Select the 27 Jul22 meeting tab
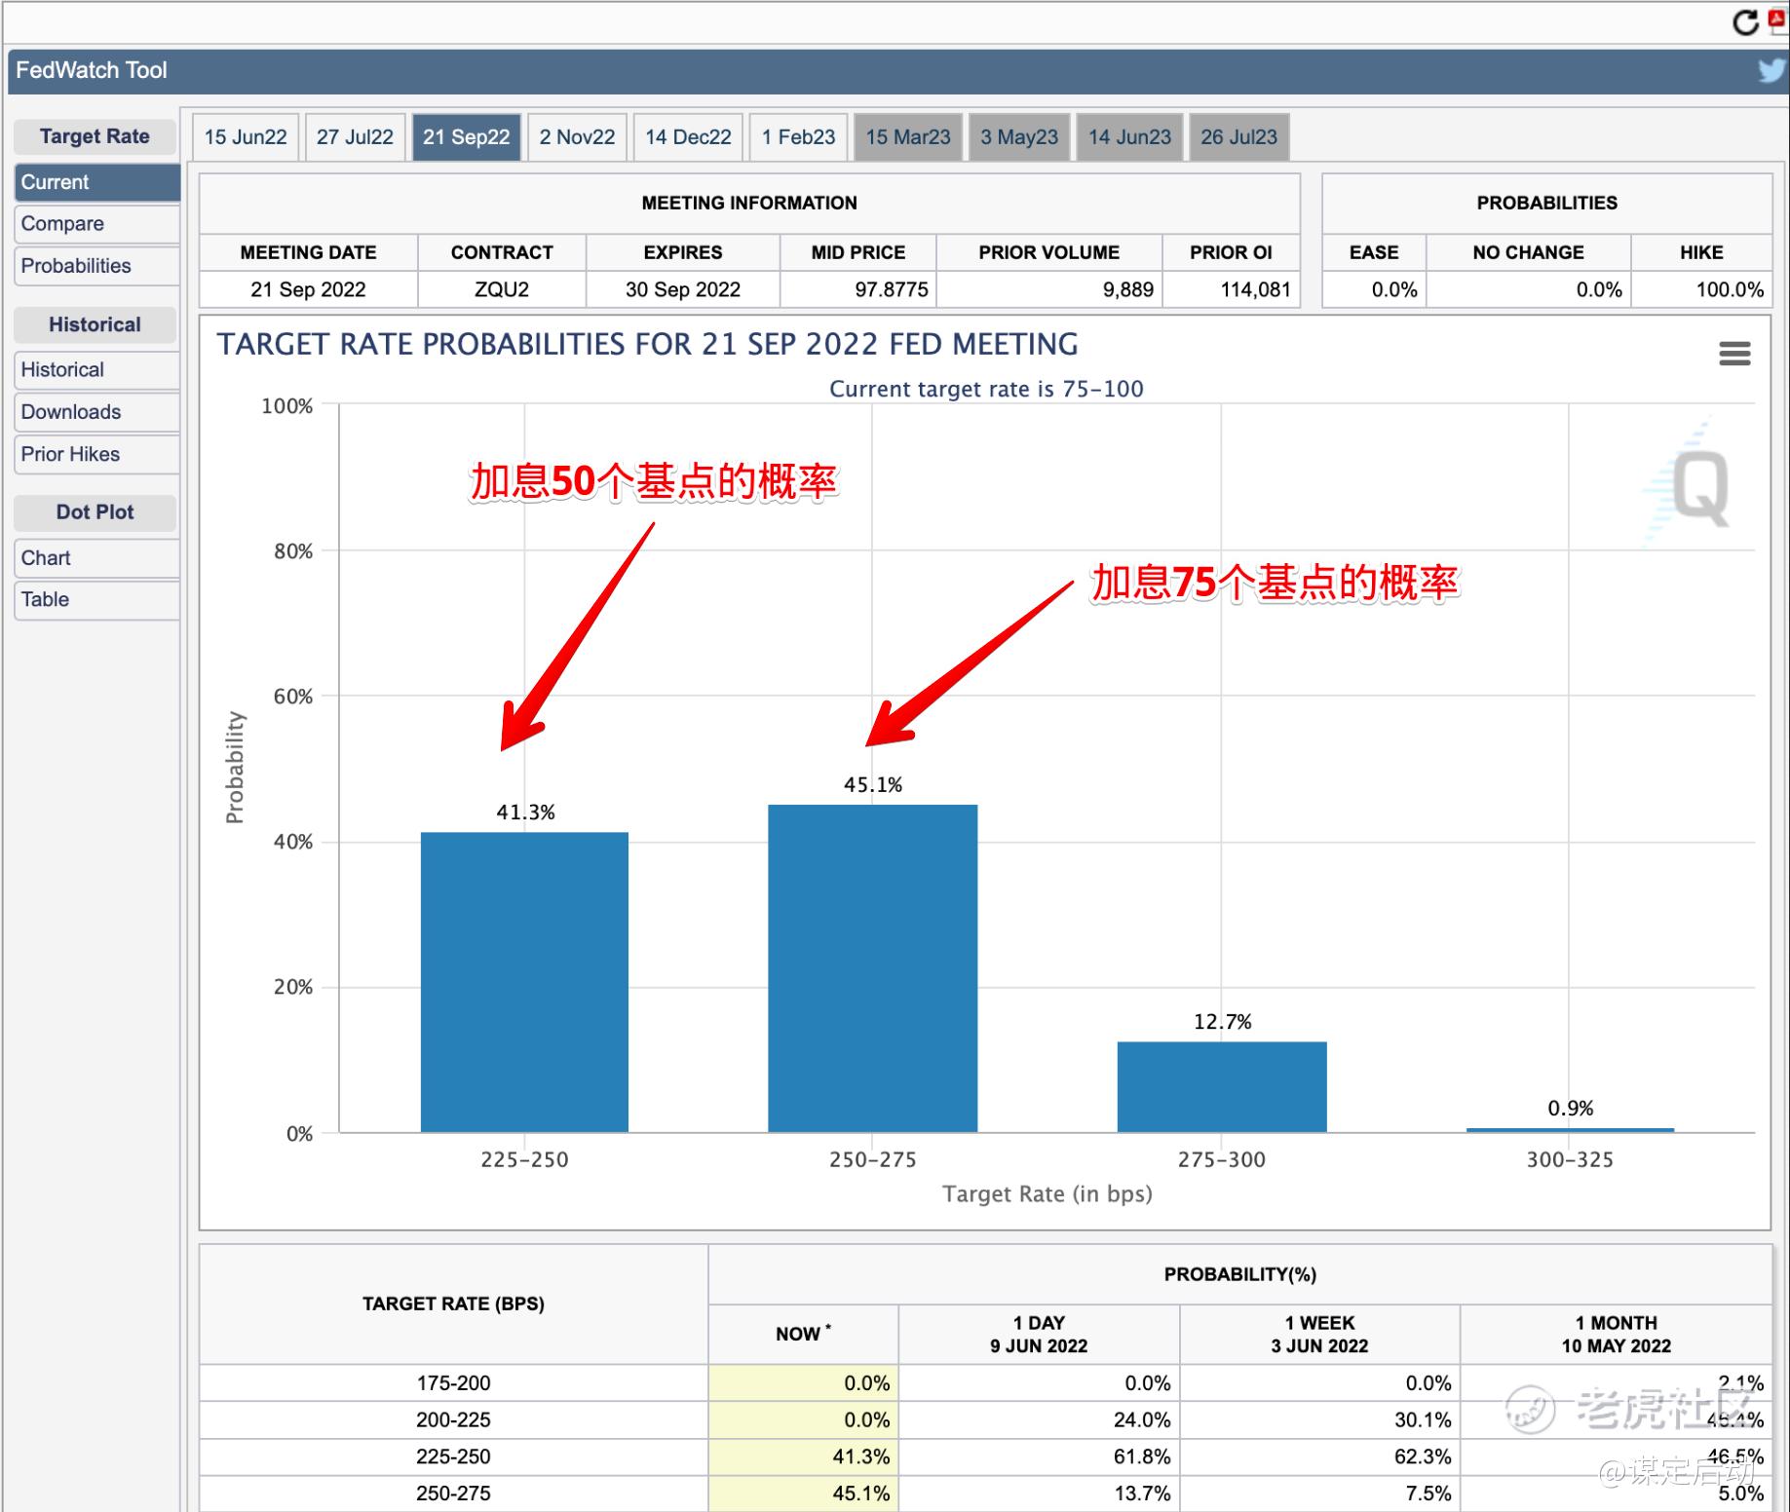Viewport: 1790px width, 1512px height. click(x=355, y=136)
